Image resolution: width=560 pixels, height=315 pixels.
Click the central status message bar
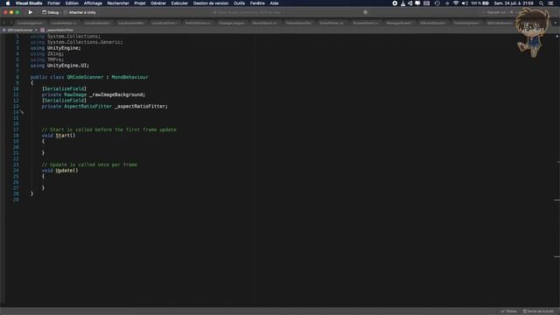290,12
